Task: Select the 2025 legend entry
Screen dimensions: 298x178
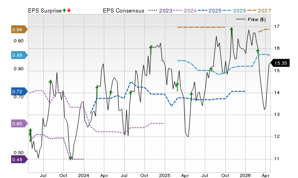Action: 210,11
